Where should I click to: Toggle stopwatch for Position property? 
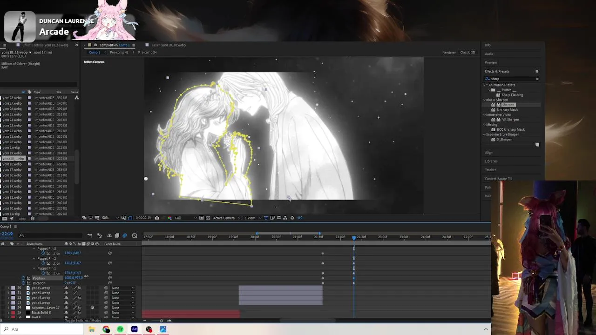[x=23, y=278]
